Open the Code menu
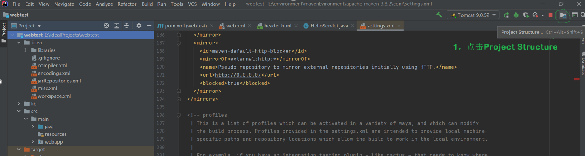 pos(85,4)
